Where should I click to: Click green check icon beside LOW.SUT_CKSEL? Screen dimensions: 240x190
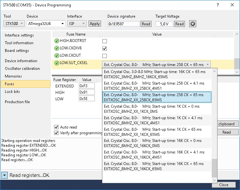pos(57,63)
